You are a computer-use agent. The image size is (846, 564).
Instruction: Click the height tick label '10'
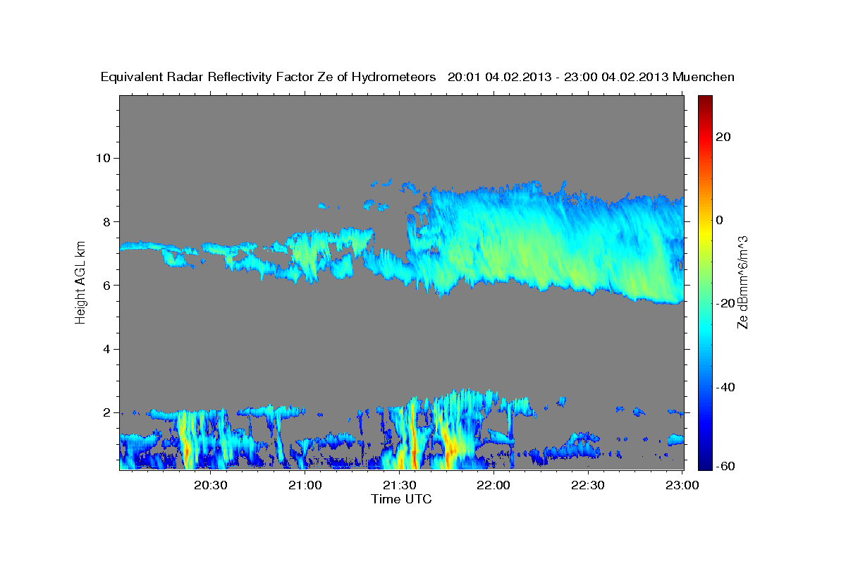[x=105, y=158]
